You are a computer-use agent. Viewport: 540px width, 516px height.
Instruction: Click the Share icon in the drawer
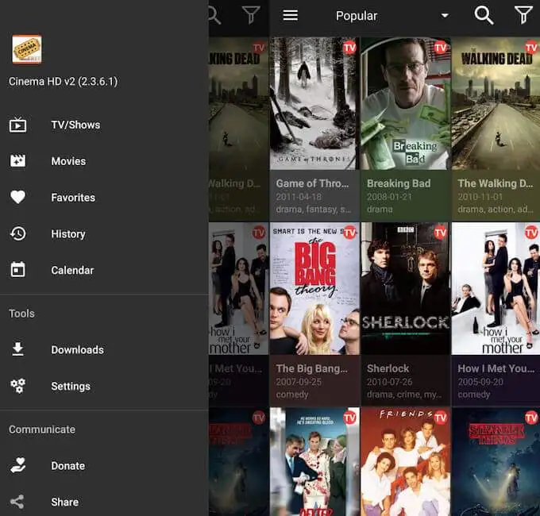tap(17, 502)
